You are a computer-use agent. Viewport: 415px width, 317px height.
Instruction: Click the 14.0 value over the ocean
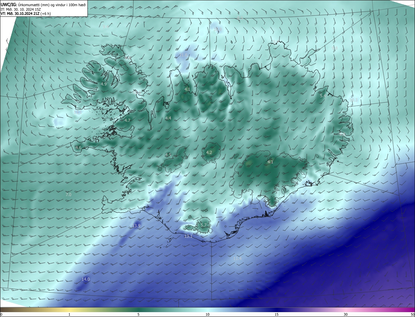pyautogui.click(x=86, y=279)
